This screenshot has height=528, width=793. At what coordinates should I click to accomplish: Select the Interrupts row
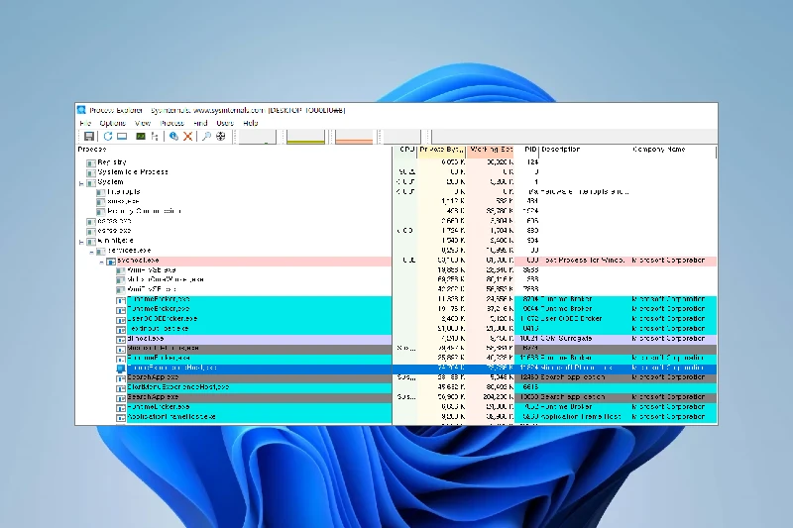pos(396,192)
